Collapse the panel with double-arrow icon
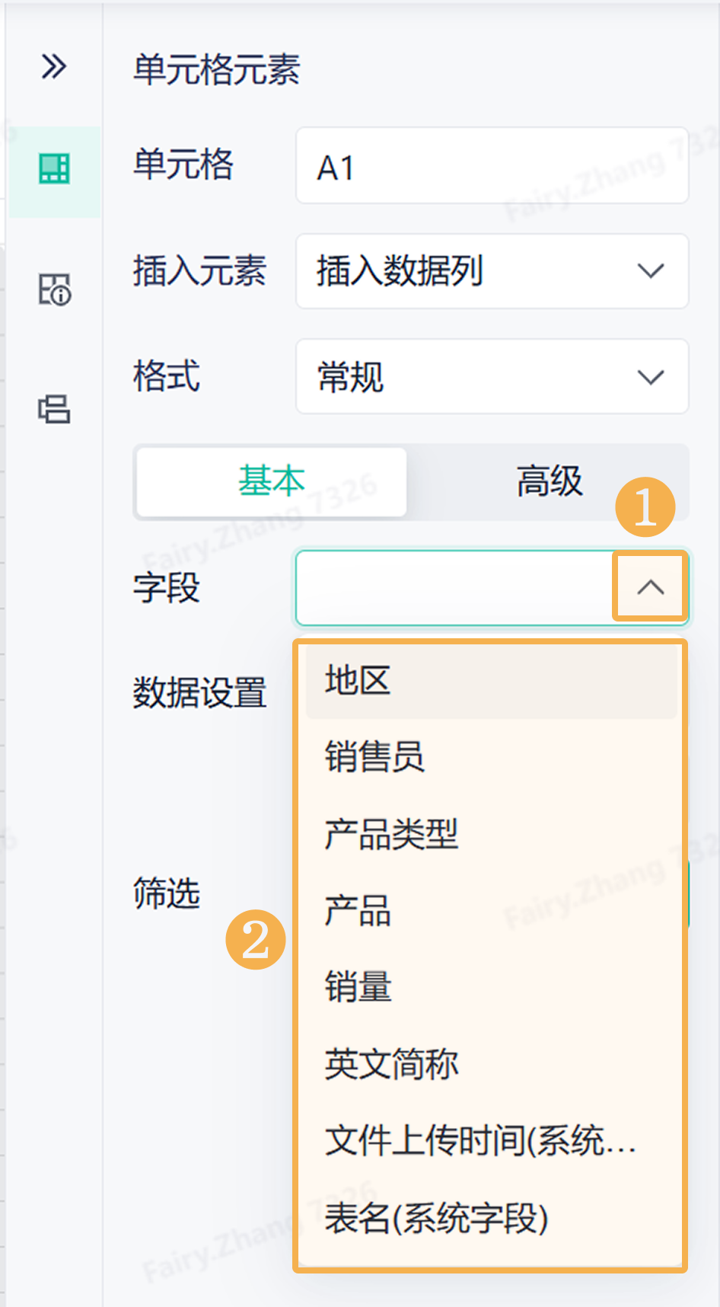The height and width of the screenshot is (1307, 720). point(54,67)
